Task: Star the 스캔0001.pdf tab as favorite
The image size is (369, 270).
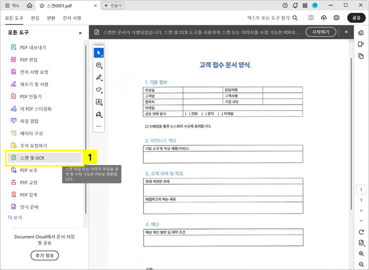Action: (42, 5)
